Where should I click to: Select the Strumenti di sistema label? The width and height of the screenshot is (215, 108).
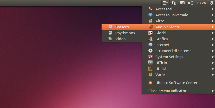pos(173,51)
